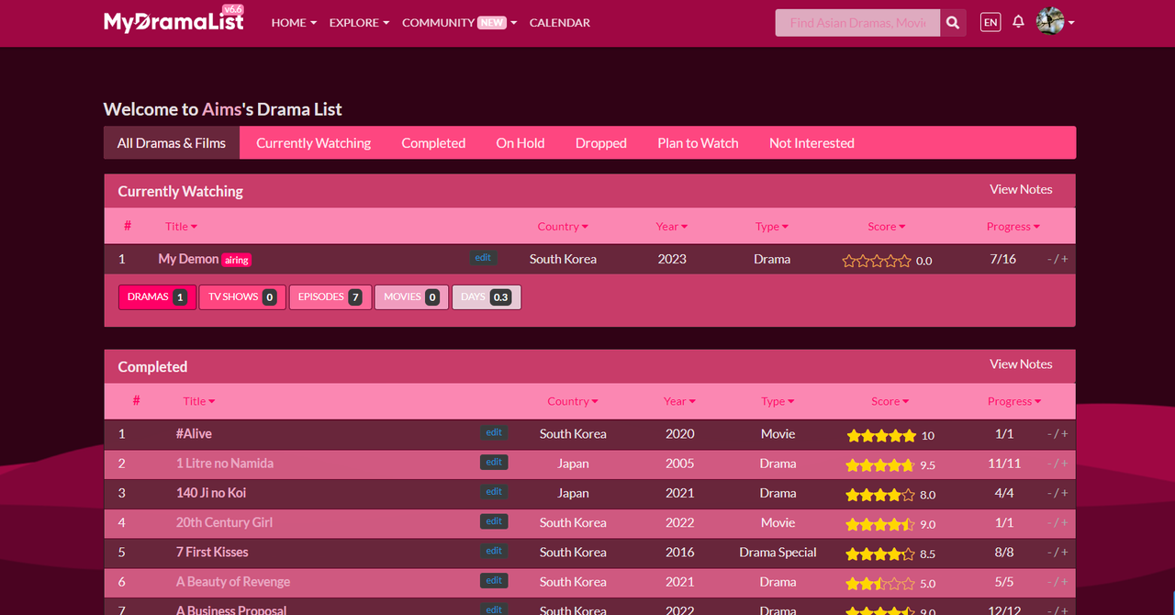Switch to the Completed tab
Viewport: 1175px width, 615px height.
click(433, 143)
